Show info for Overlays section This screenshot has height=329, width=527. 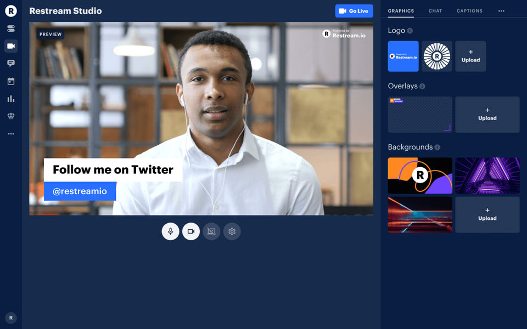(422, 86)
